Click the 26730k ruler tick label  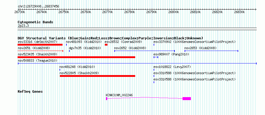coord(20,12)
